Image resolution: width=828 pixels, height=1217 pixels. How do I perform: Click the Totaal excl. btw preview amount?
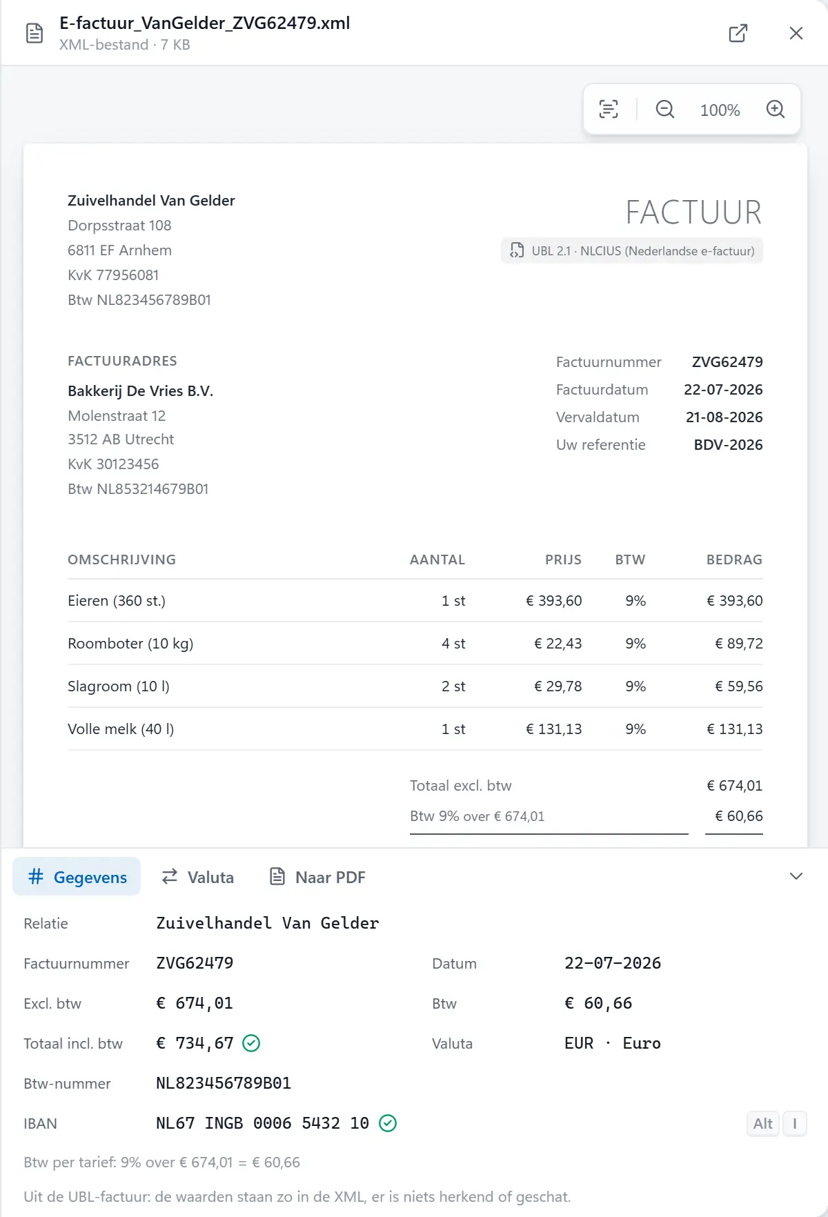735,786
